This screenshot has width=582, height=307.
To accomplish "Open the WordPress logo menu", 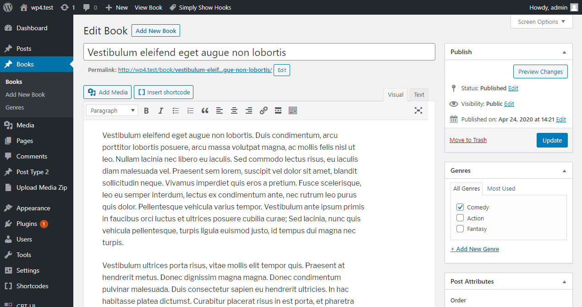I will pyautogui.click(x=8, y=7).
